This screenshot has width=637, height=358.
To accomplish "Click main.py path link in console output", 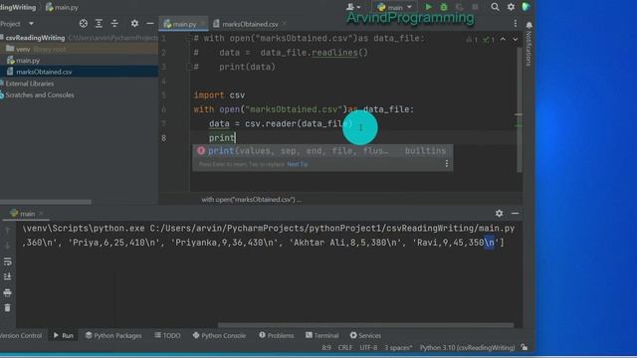I will coord(332,229).
